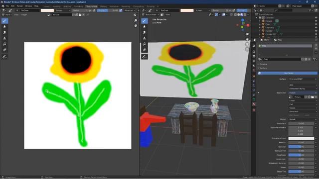This screenshot has width=319, height=179.
Task: Open the Modifier properties wrench tab
Action: [x=254, y=81]
